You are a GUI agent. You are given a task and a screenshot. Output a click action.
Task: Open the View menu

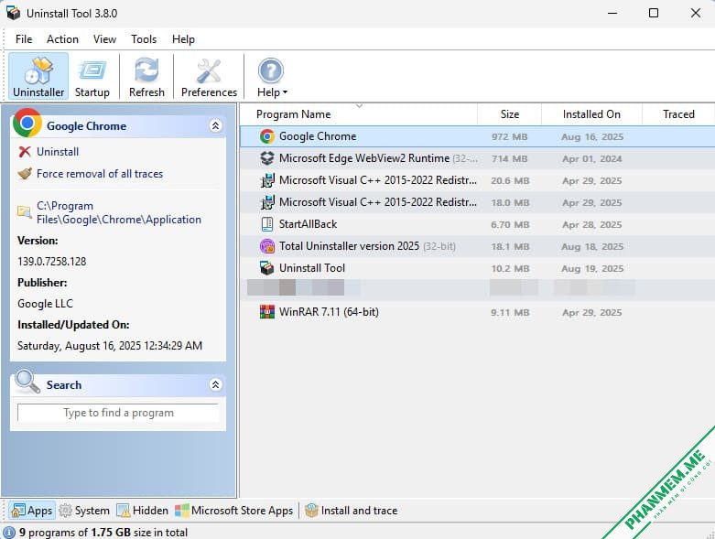tap(105, 39)
